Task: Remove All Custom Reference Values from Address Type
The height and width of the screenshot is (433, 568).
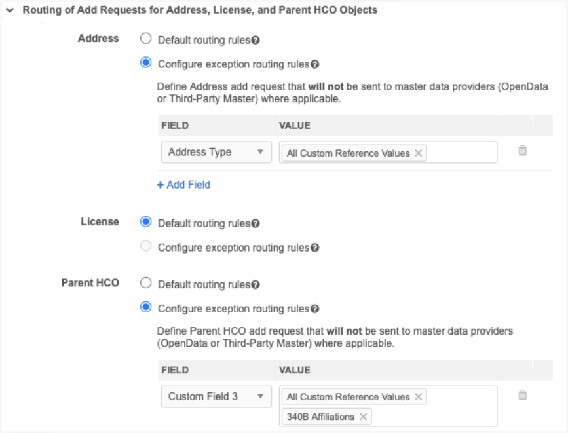Action: 419,153
